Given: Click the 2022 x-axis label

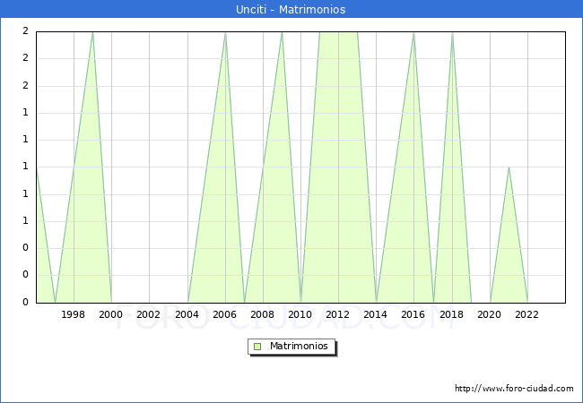Looking at the screenshot, I should 526,314.
